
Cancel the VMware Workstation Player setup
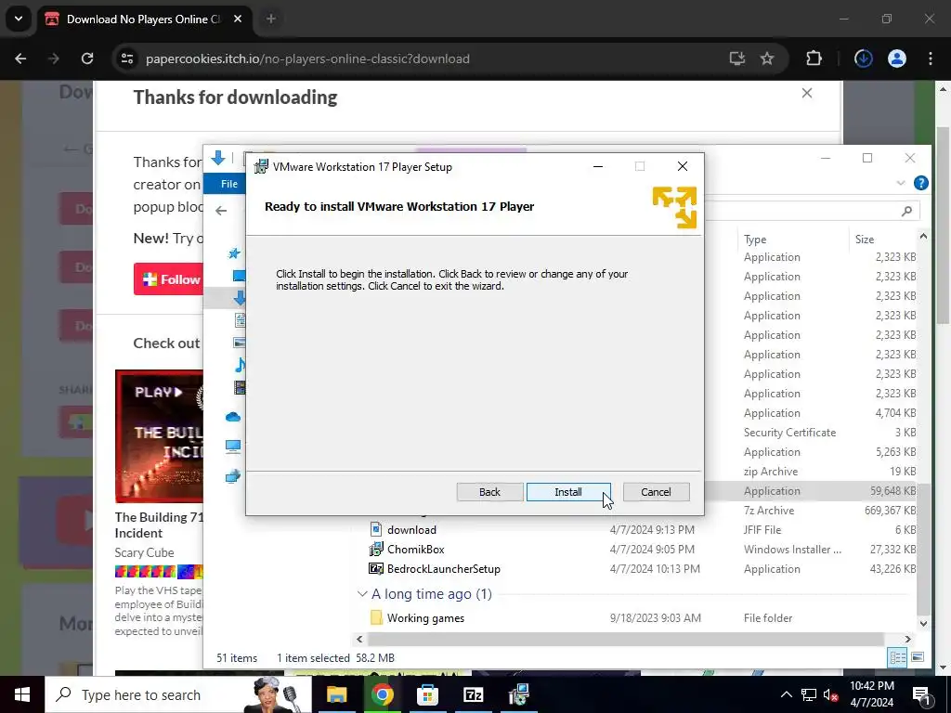(x=656, y=492)
